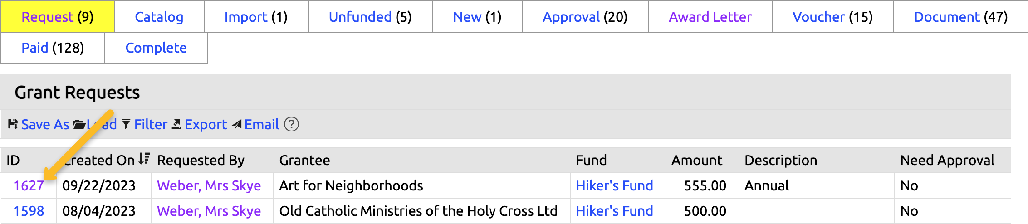Click Hiker's Fund link for request 1627
Image resolution: width=1028 pixels, height=224 pixels.
click(x=614, y=185)
